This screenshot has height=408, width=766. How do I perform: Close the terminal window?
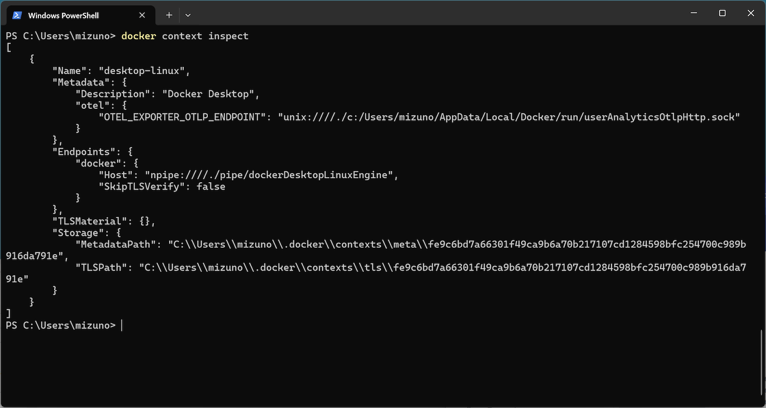click(x=751, y=13)
